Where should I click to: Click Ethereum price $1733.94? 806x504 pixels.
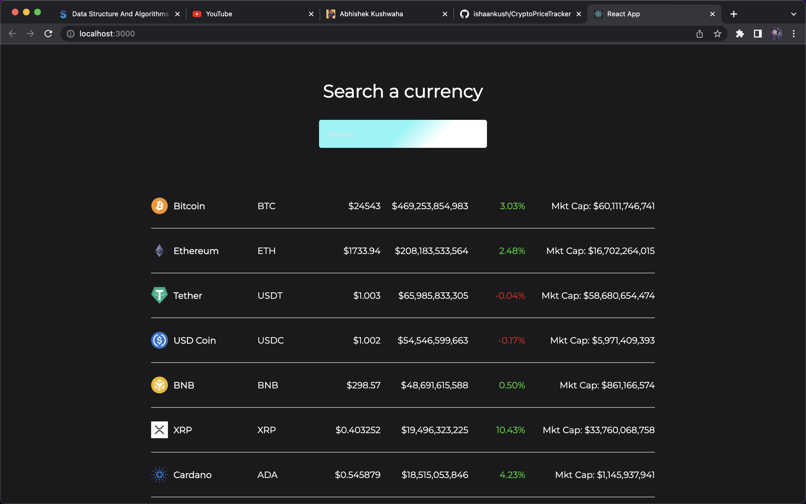click(x=362, y=251)
